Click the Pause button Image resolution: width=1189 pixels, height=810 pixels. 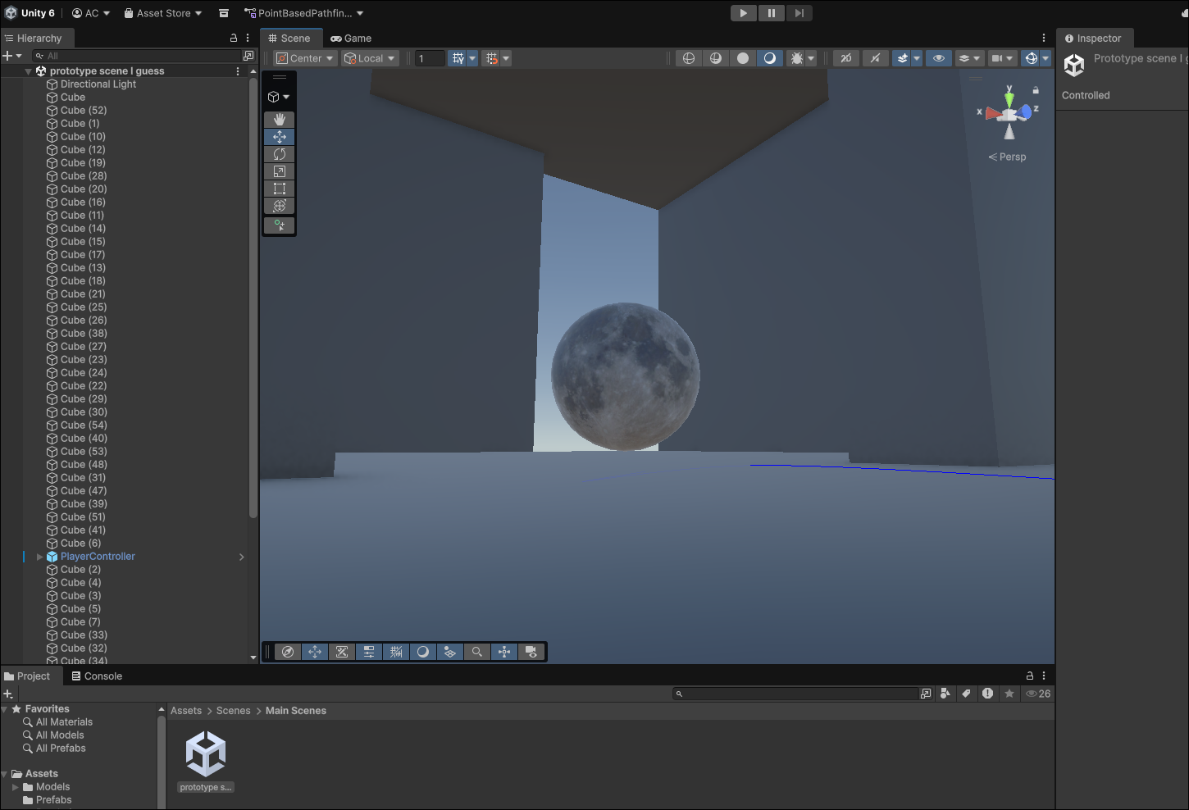(771, 13)
